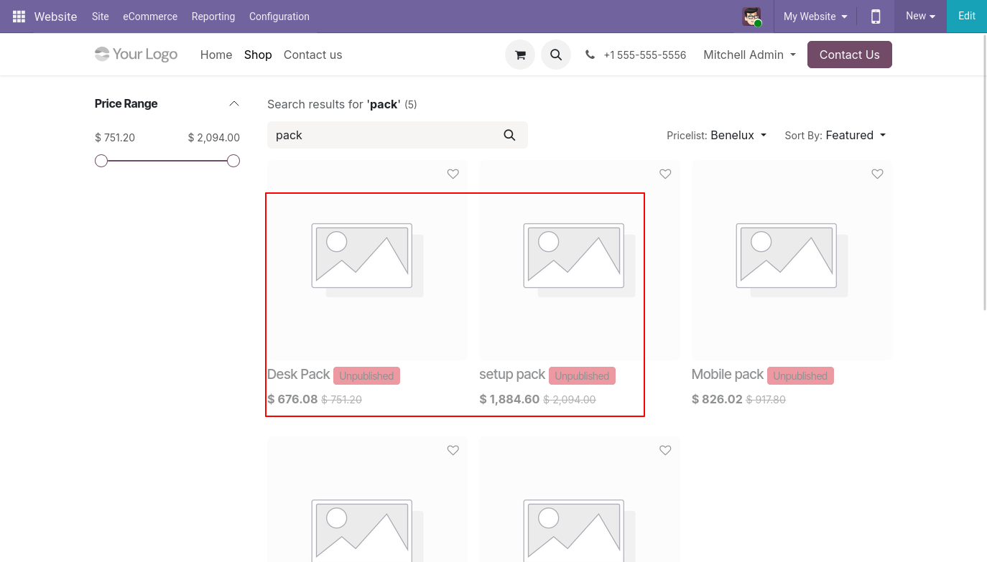Go to the Shop page link
Screen dimensions: 987x562
[258, 55]
